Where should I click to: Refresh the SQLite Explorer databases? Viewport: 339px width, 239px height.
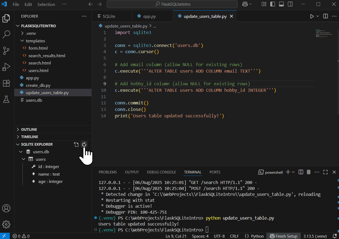point(84,145)
